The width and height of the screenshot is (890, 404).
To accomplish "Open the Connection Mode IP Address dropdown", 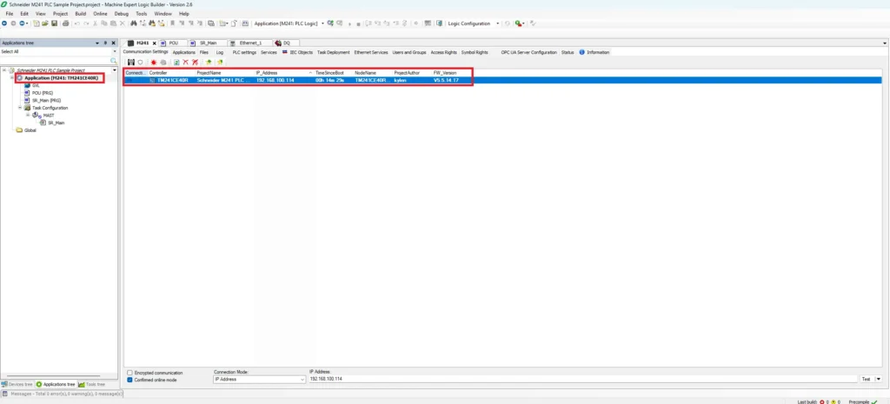I will coord(259,379).
